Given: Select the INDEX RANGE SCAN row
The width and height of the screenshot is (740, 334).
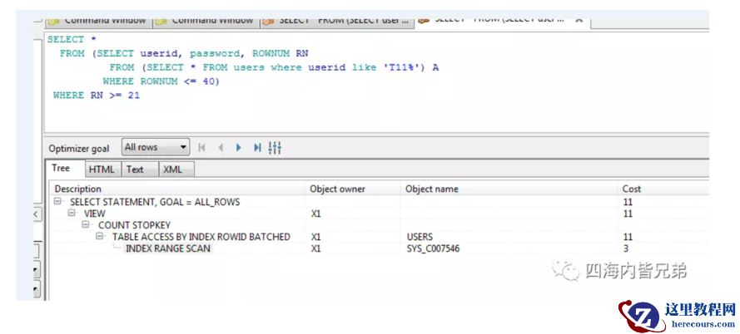Looking at the screenshot, I should (168, 248).
